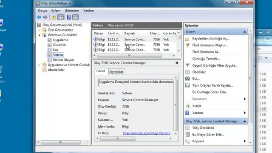Collapse the Sistem section in Eylemler

coord(245,32)
